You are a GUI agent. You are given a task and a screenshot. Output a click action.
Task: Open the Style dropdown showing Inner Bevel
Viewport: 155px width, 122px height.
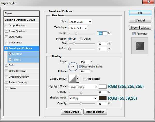click(80, 22)
